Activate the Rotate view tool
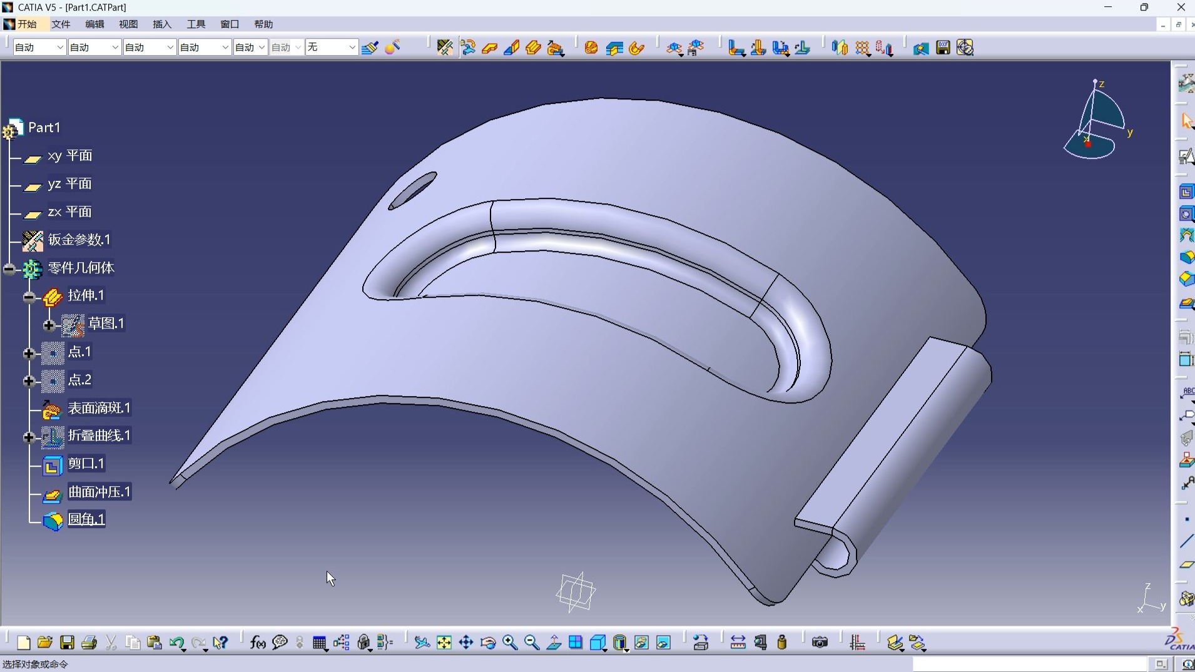This screenshot has height=672, width=1195. click(x=488, y=643)
